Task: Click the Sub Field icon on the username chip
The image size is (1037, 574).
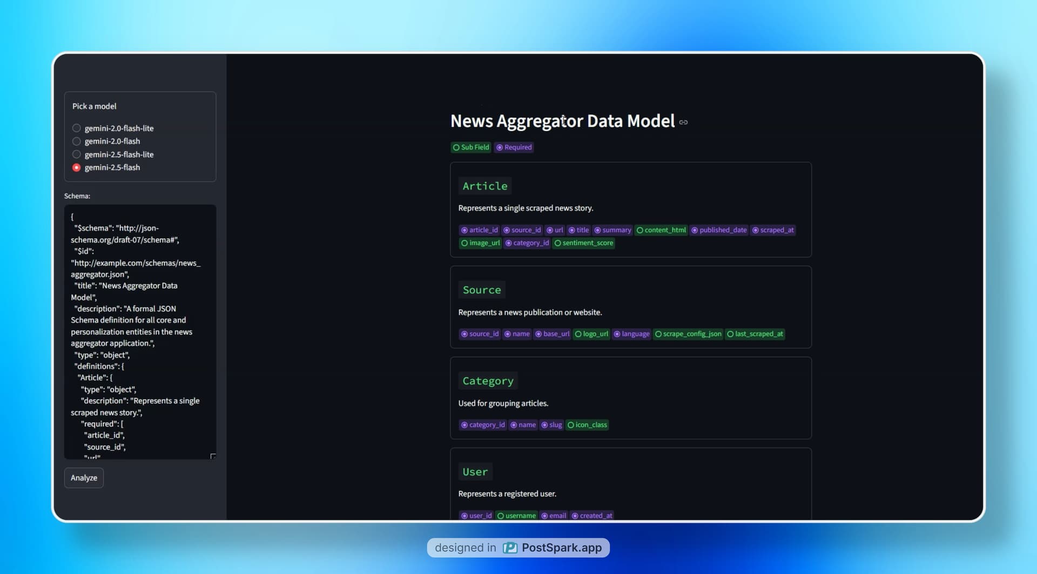Action: tap(500, 516)
